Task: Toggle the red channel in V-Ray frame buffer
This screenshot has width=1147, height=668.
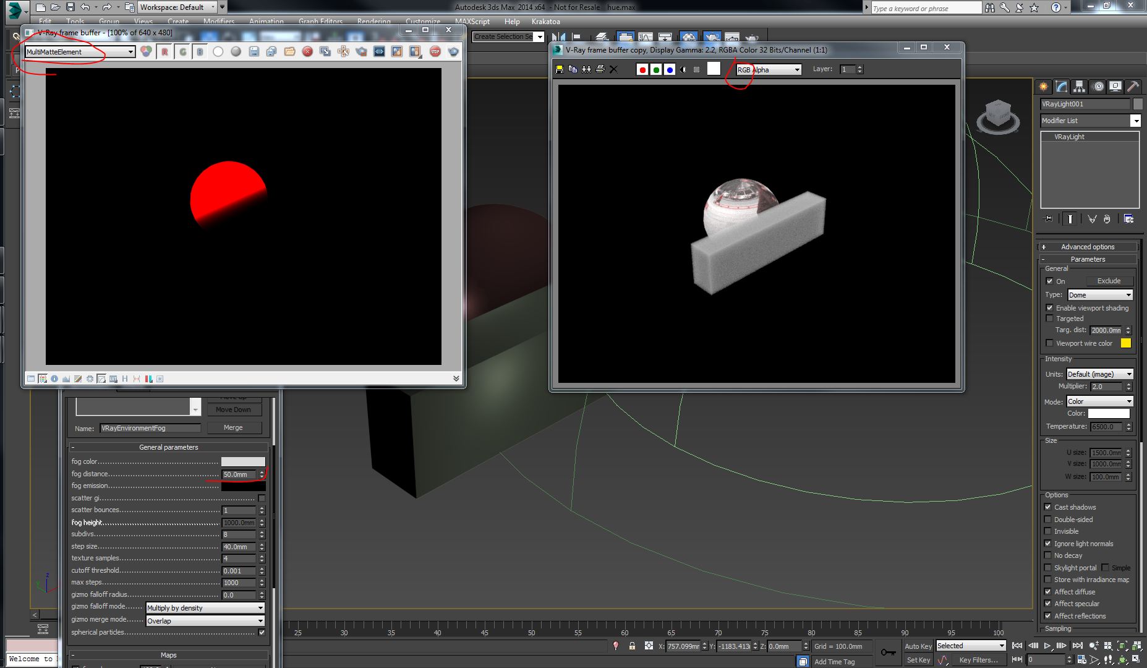Action: pyautogui.click(x=164, y=51)
